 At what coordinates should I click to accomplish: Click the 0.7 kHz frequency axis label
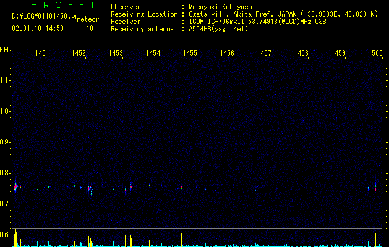[5, 204]
